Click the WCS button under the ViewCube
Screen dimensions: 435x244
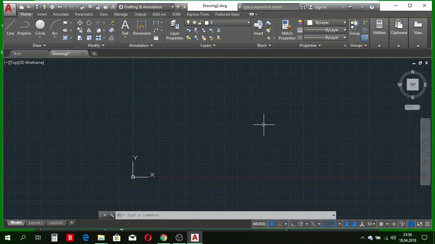tap(412, 107)
